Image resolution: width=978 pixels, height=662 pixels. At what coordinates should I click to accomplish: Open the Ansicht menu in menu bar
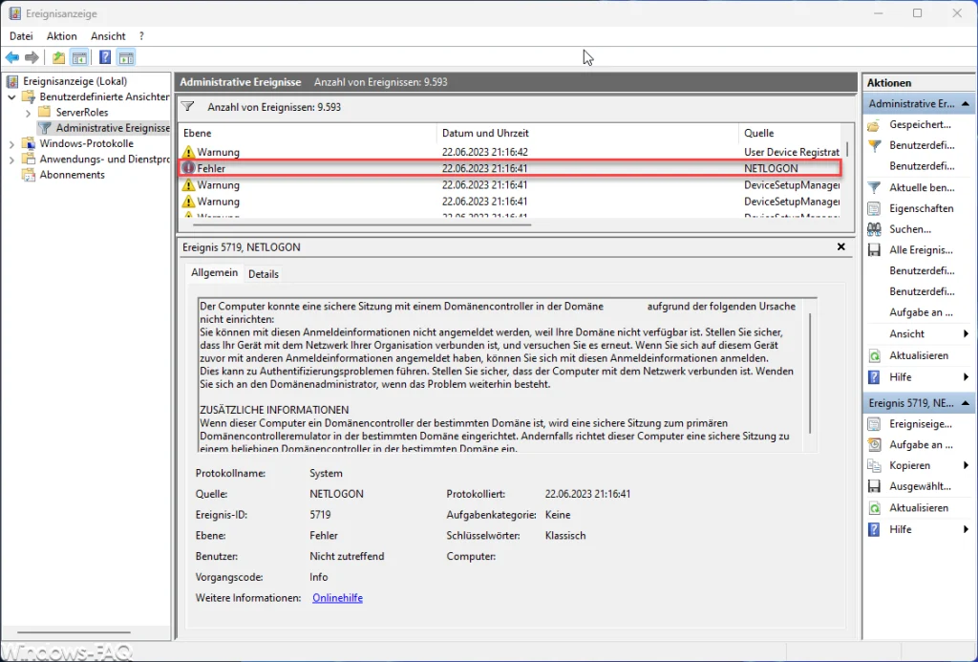pos(108,36)
